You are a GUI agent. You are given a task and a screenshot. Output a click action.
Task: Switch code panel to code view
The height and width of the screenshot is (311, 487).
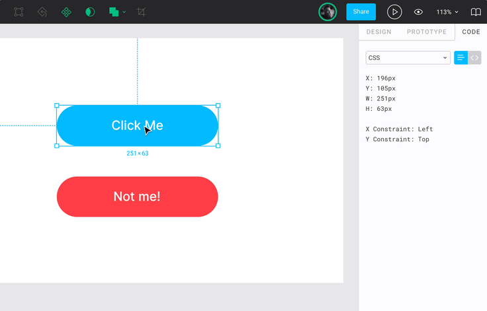coord(474,58)
